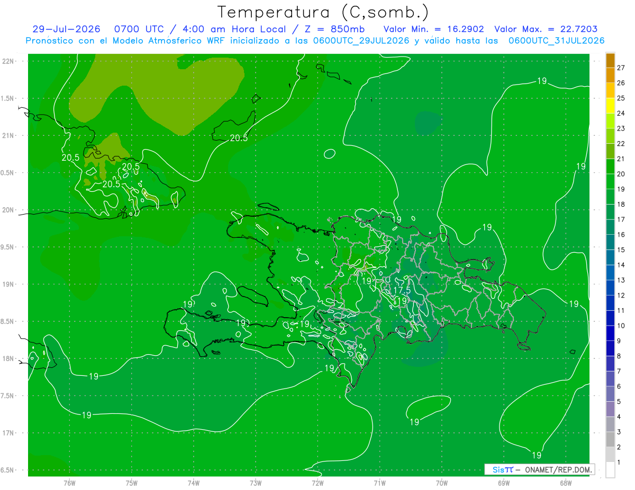The height and width of the screenshot is (490, 635).
Task: Click the legend value '13' on the color scale
Action: tap(621, 280)
